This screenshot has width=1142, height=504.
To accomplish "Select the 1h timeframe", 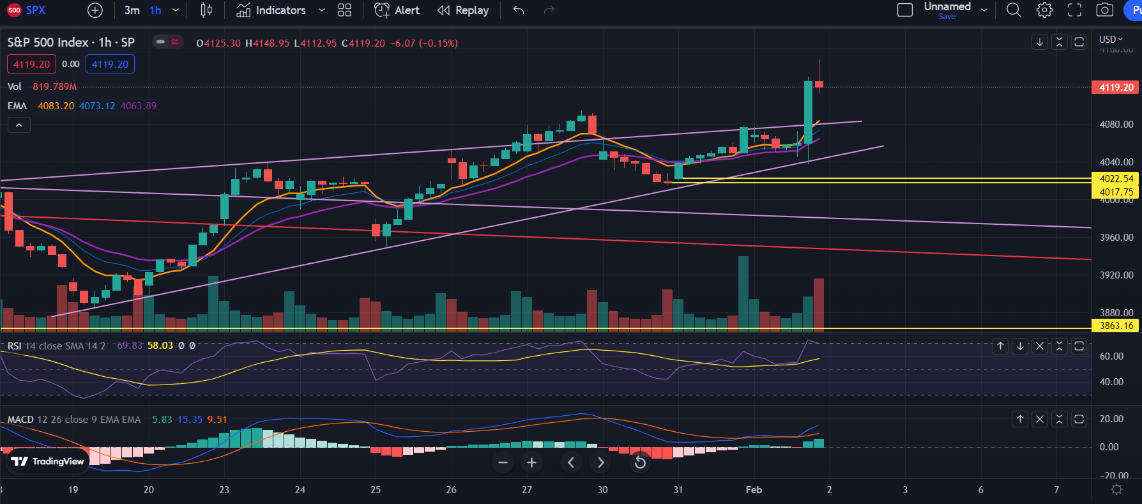I will [155, 10].
